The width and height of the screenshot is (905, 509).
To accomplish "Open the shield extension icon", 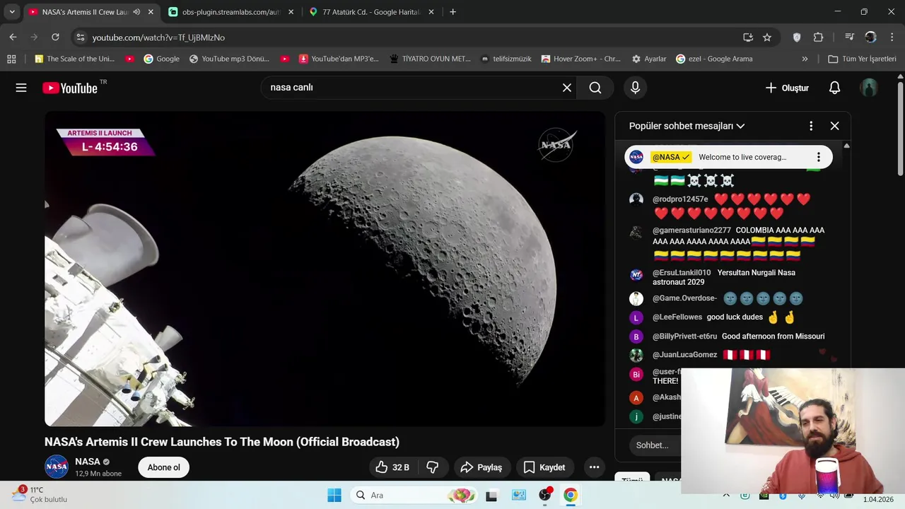I will coord(797,37).
